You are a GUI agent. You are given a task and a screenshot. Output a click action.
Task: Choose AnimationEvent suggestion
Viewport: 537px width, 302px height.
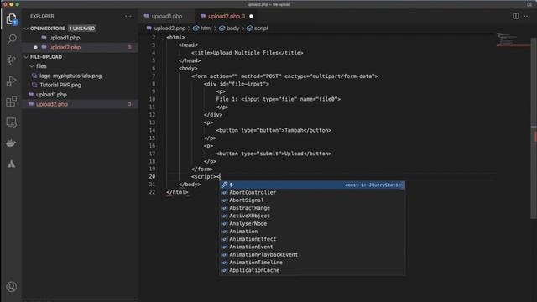(312, 247)
